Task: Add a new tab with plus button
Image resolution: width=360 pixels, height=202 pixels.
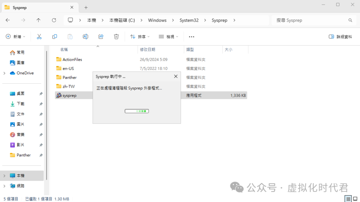Action: pos(86,8)
